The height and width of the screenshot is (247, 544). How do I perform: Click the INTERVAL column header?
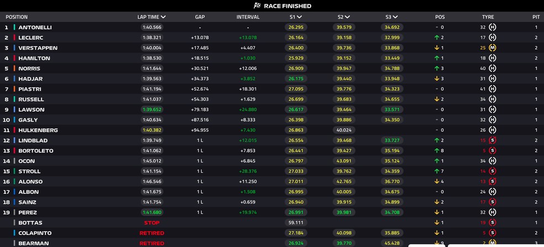[x=248, y=17]
